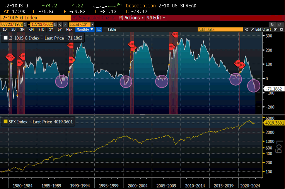
Task: Click the Add Data input field
Action: (x=220, y=29)
